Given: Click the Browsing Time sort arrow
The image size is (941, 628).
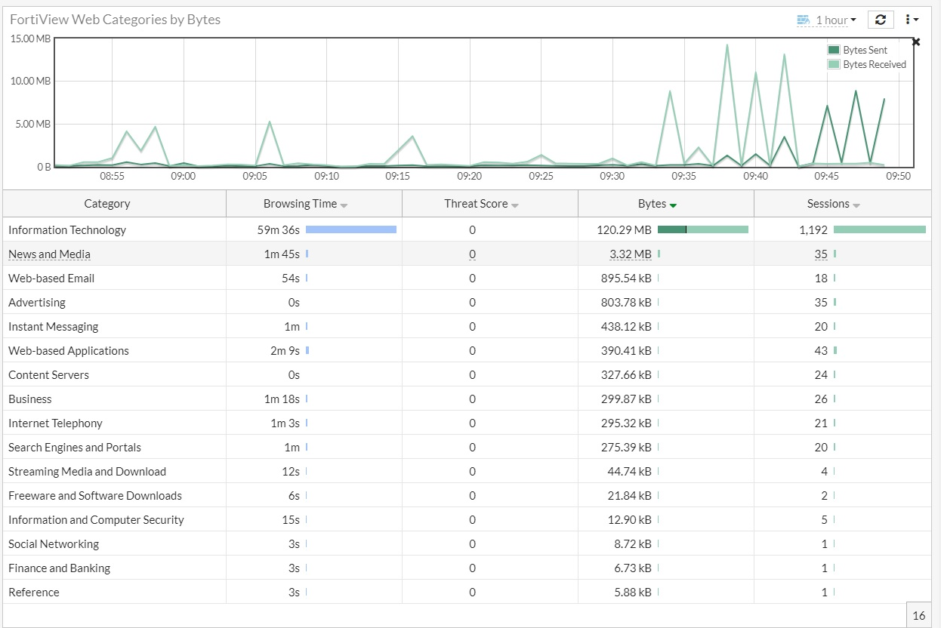Looking at the screenshot, I should click(344, 205).
